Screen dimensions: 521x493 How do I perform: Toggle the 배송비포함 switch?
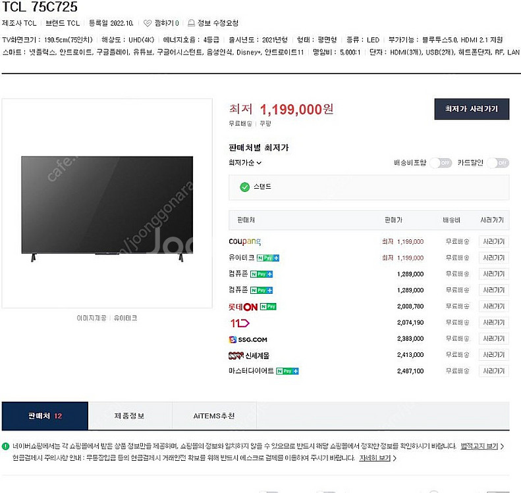click(x=441, y=163)
